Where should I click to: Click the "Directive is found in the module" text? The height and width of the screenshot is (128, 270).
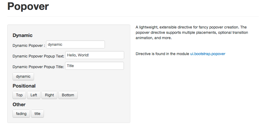[x=162, y=54]
